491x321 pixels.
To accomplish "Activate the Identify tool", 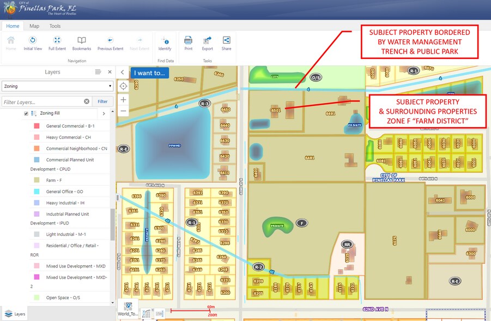I will click(165, 43).
